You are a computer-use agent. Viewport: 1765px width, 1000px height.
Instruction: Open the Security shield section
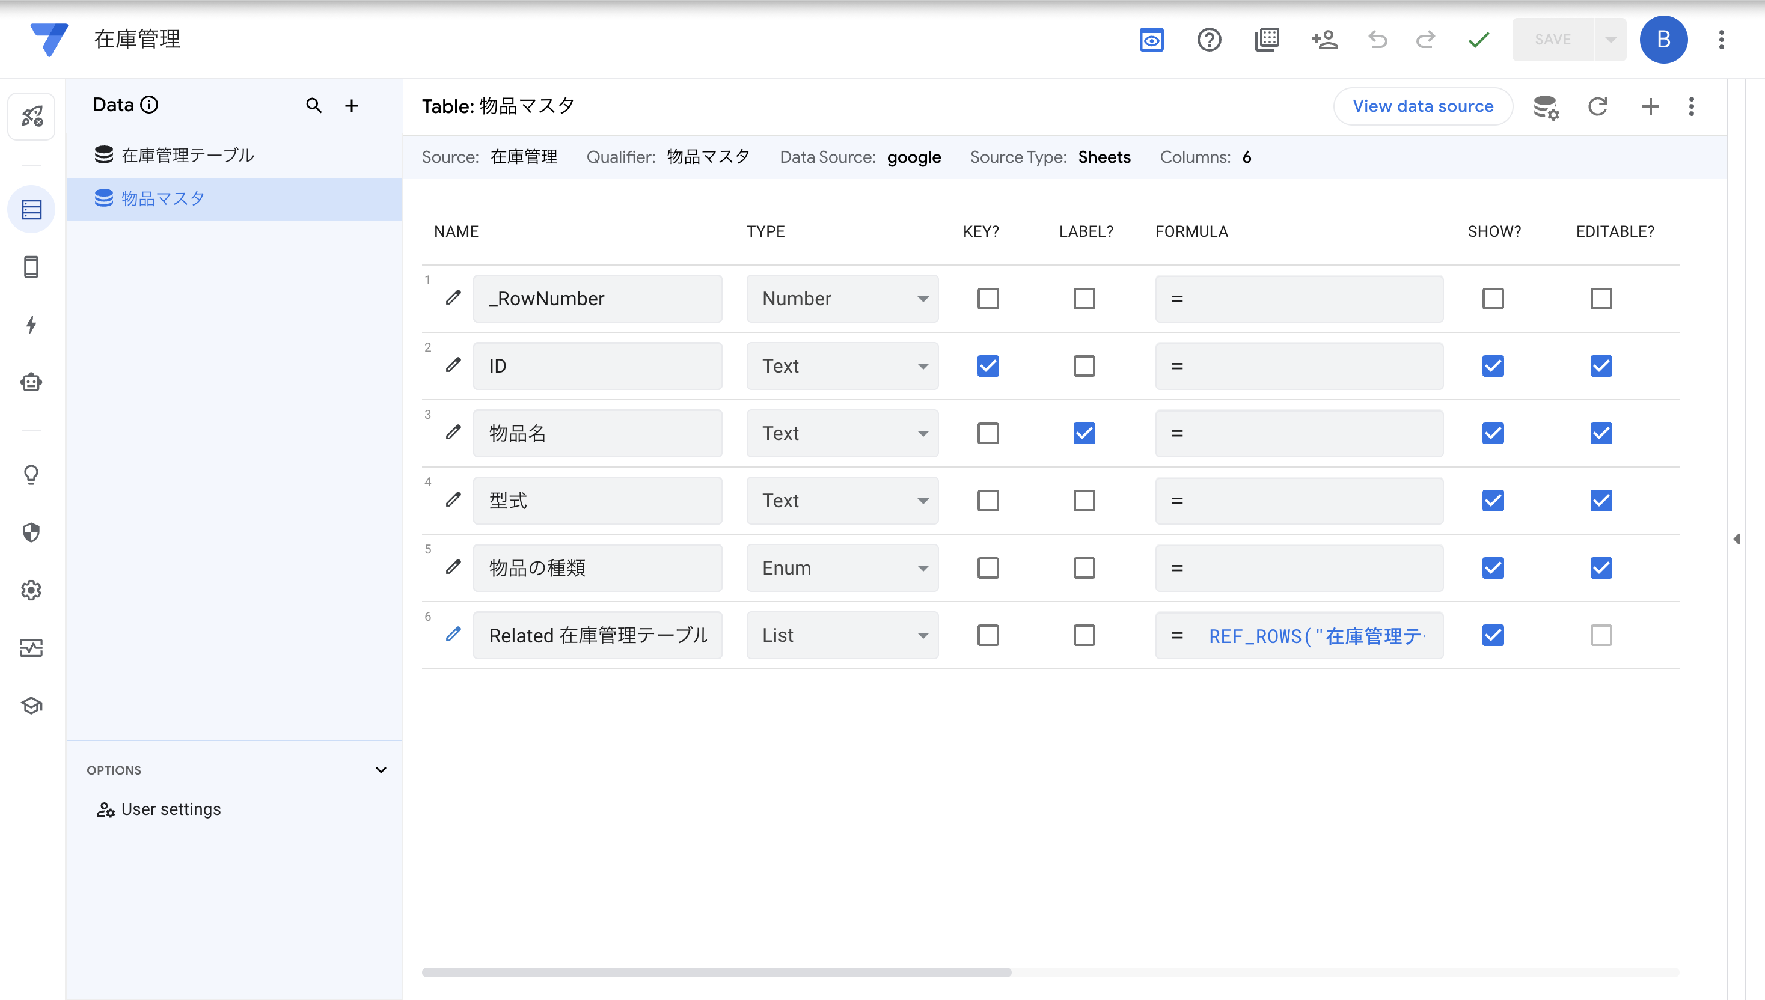click(x=31, y=532)
